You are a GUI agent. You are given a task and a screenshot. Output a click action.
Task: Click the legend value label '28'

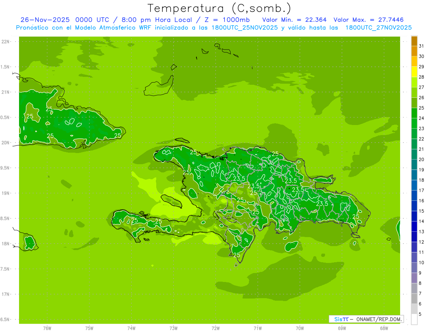[422, 77]
